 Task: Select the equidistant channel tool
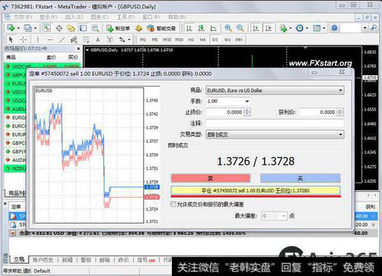[x=74, y=40]
